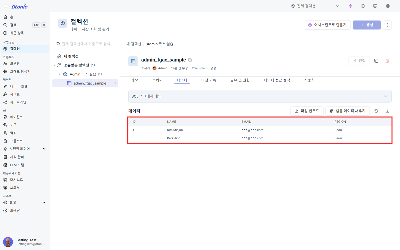400x250 pixels.
Task: Select 컬렉션 in the sidebar
Action: click(25, 49)
